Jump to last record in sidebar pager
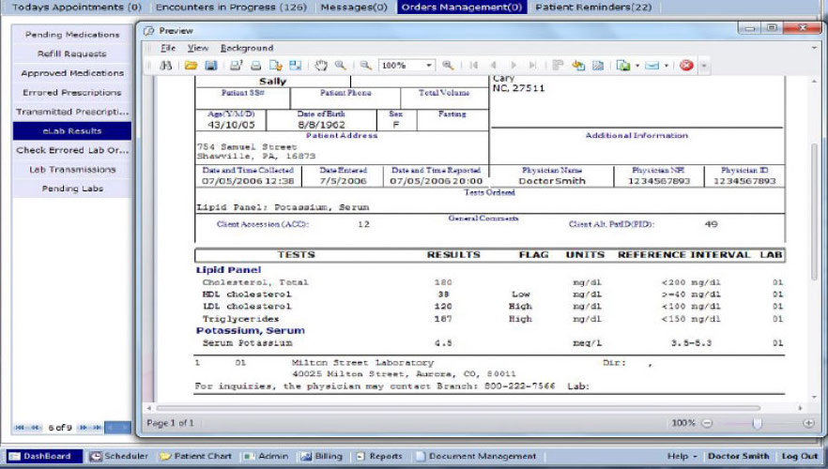The width and height of the screenshot is (828, 469). click(98, 428)
